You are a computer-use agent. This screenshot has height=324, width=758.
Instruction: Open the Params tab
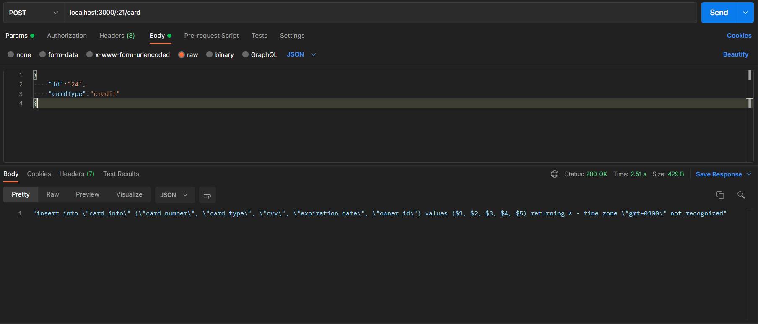pos(20,36)
